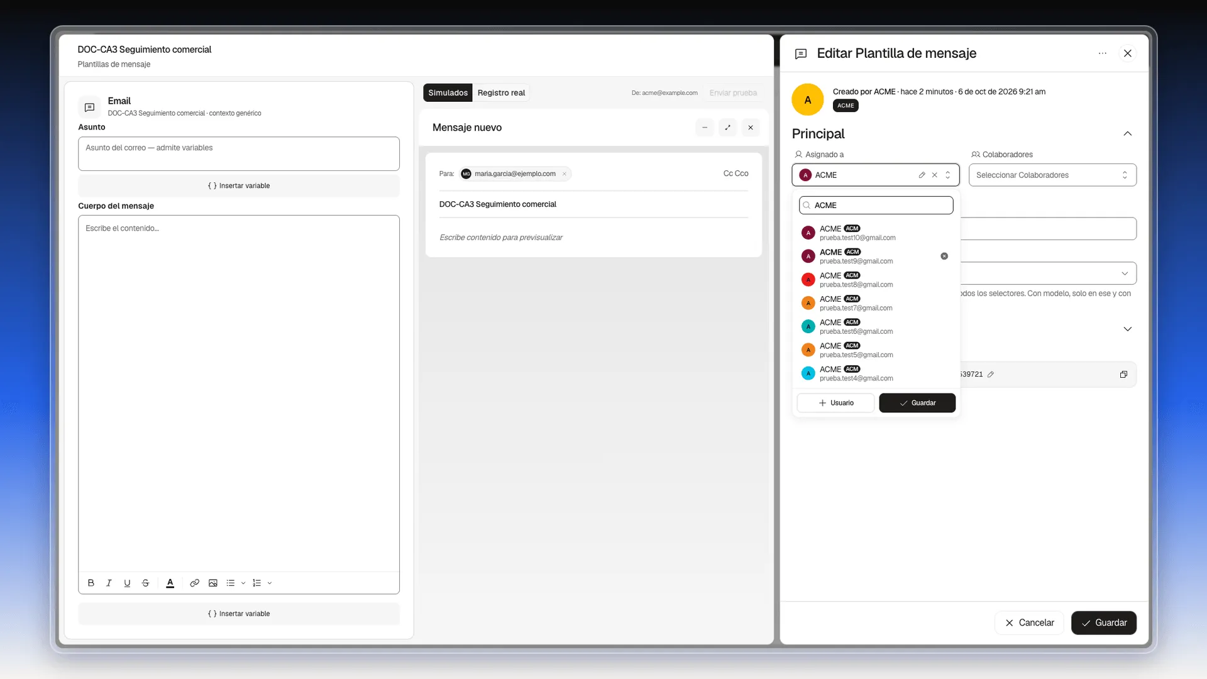Screen dimensions: 1207x679
Task: Open the Asignado a selector arrows
Action: click(948, 175)
